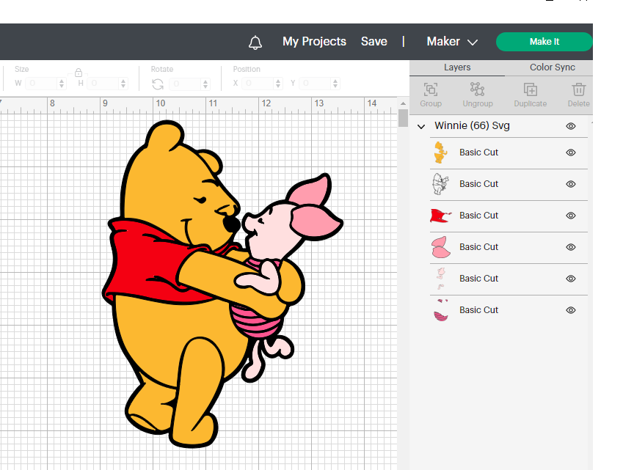Select the Winnie (66) Svg group name
The width and height of the screenshot is (634, 470).
472,125
